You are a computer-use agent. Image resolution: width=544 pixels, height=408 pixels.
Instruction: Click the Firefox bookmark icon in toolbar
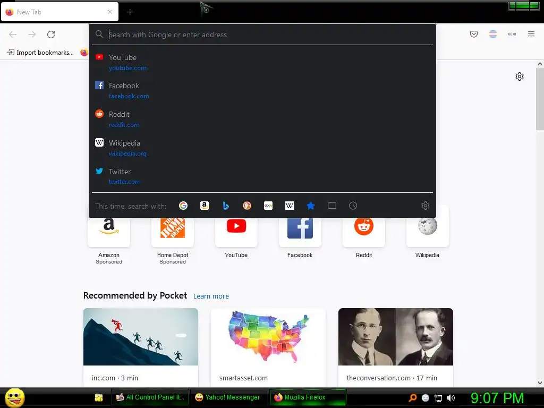84,53
